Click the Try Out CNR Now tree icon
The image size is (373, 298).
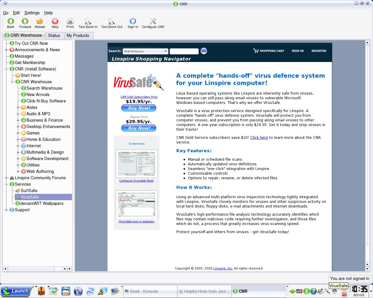[x=12, y=43]
